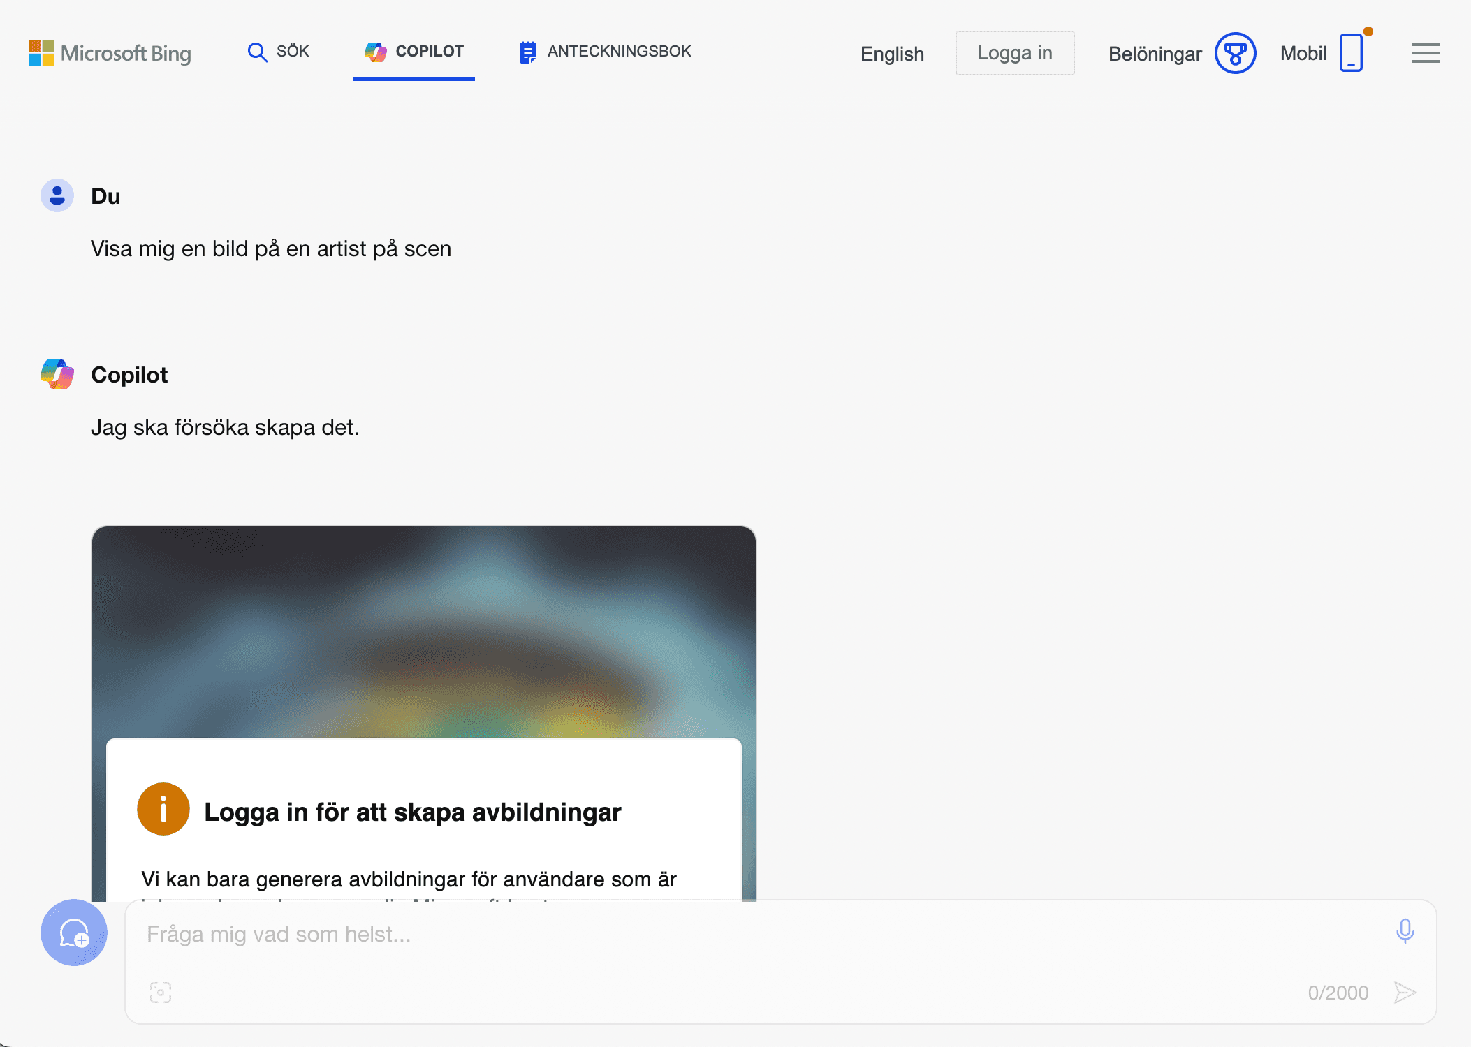Click the send arrow icon
This screenshot has height=1047, width=1471.
click(1405, 992)
